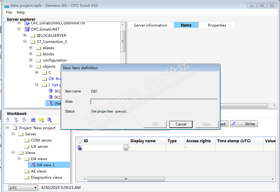The width and height of the screenshot is (280, 192).
Task: Expand the blocks folder node
Action: [31, 54]
